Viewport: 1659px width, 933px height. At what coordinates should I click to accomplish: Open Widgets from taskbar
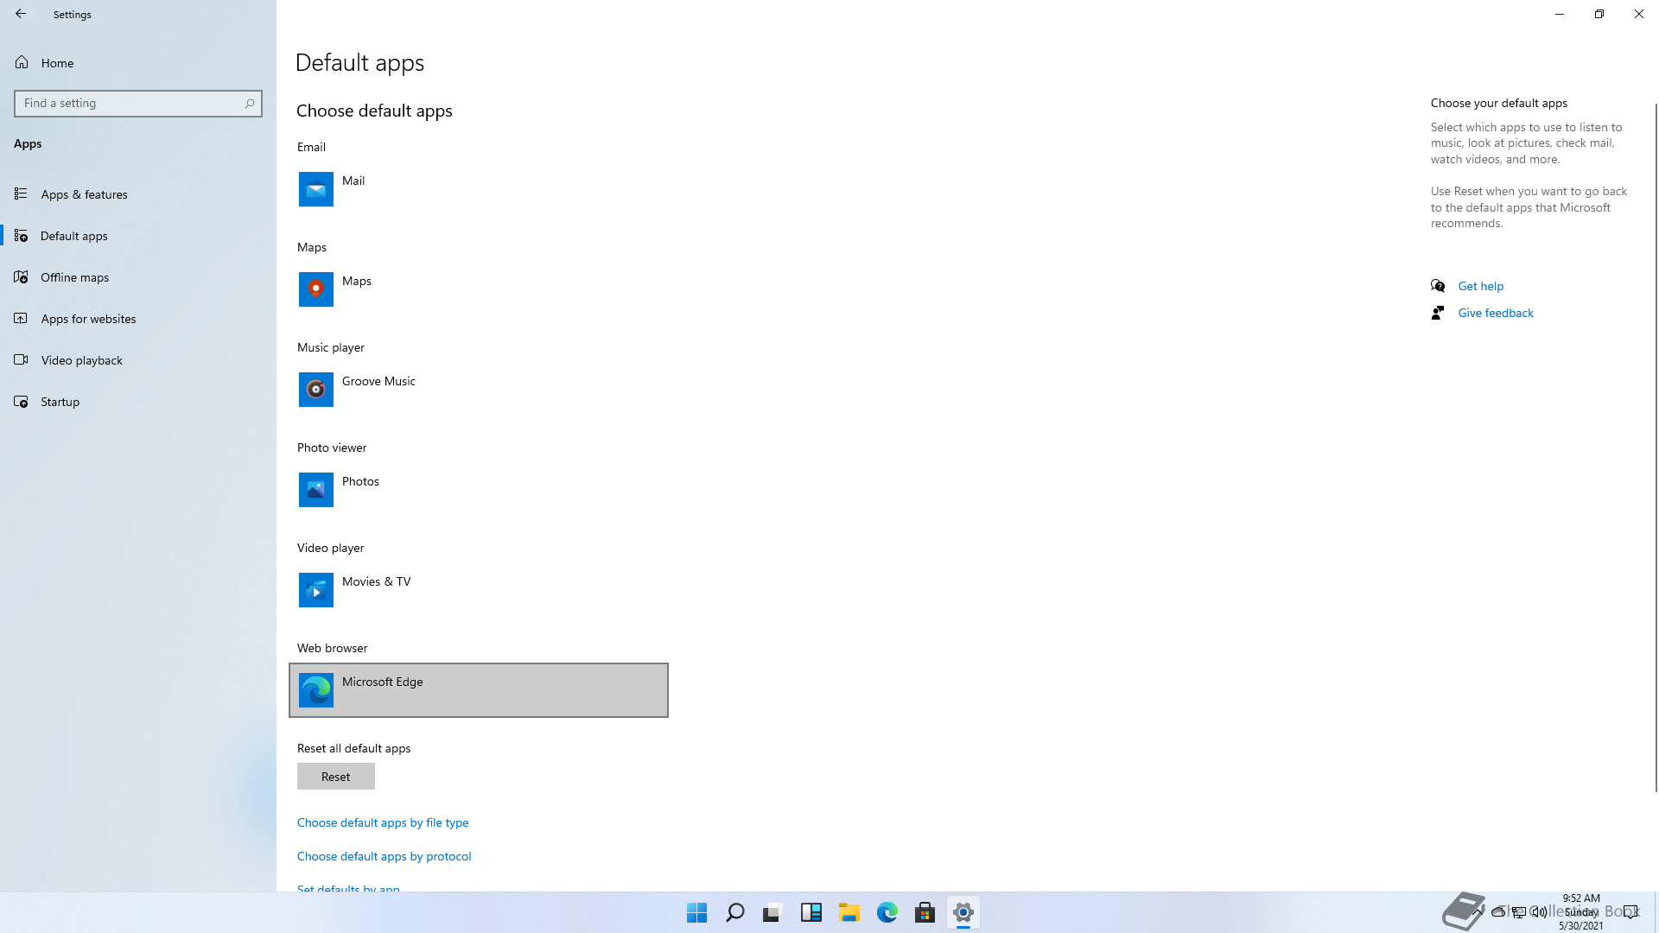pos(811,912)
